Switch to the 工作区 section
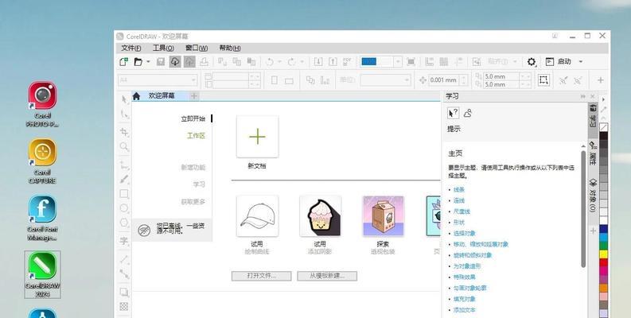Image resolution: width=631 pixels, height=318 pixels. [196, 135]
